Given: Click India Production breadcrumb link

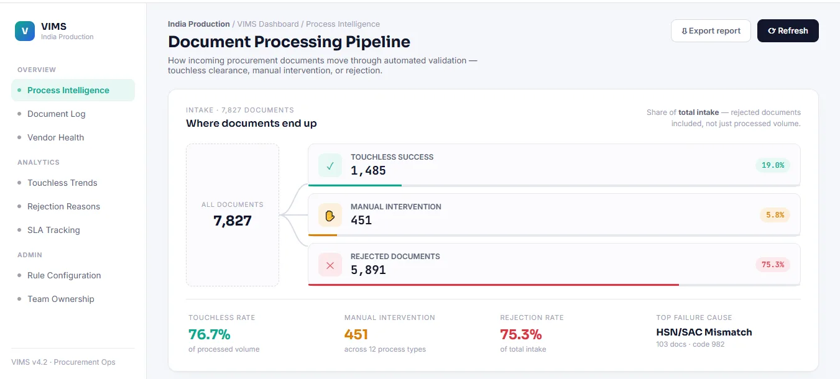Looking at the screenshot, I should pyautogui.click(x=199, y=24).
